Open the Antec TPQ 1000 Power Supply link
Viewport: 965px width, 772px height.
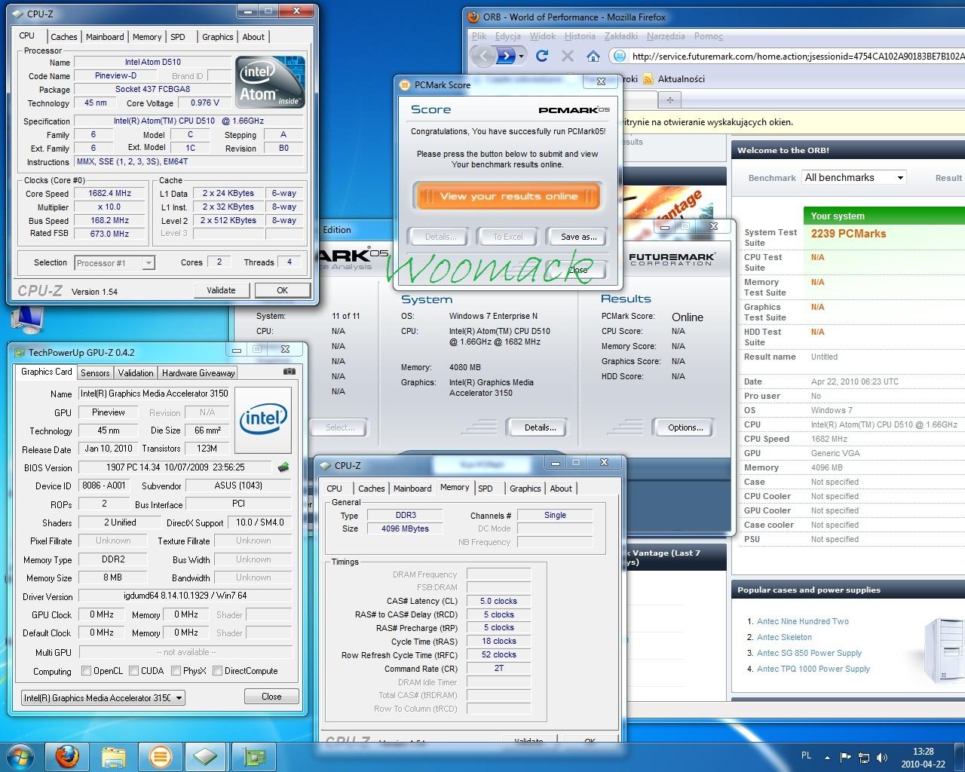click(813, 669)
